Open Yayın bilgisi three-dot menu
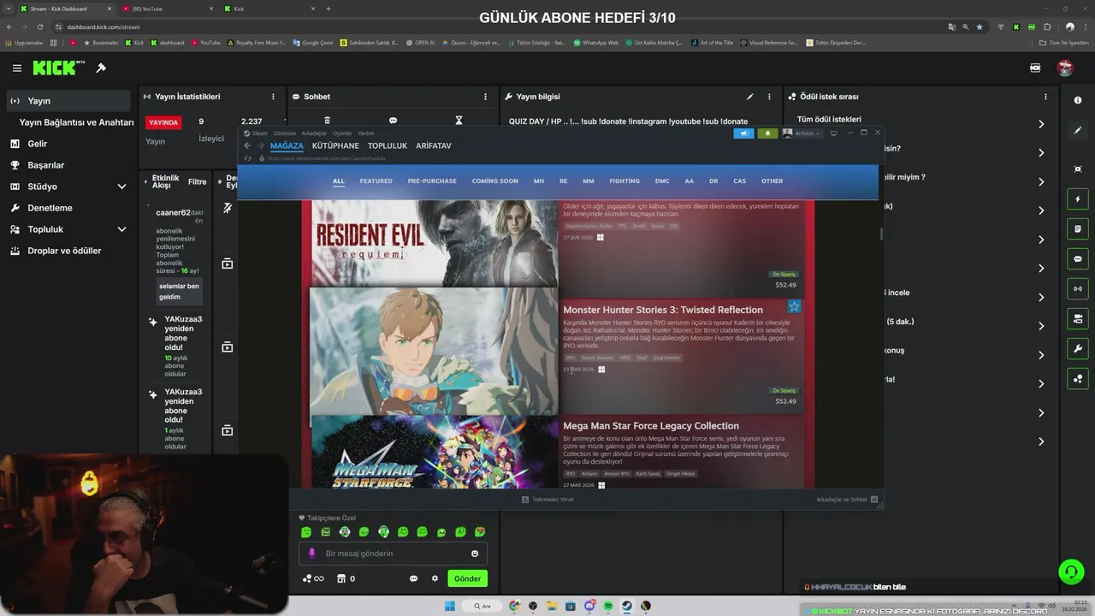The image size is (1095, 616). [769, 97]
